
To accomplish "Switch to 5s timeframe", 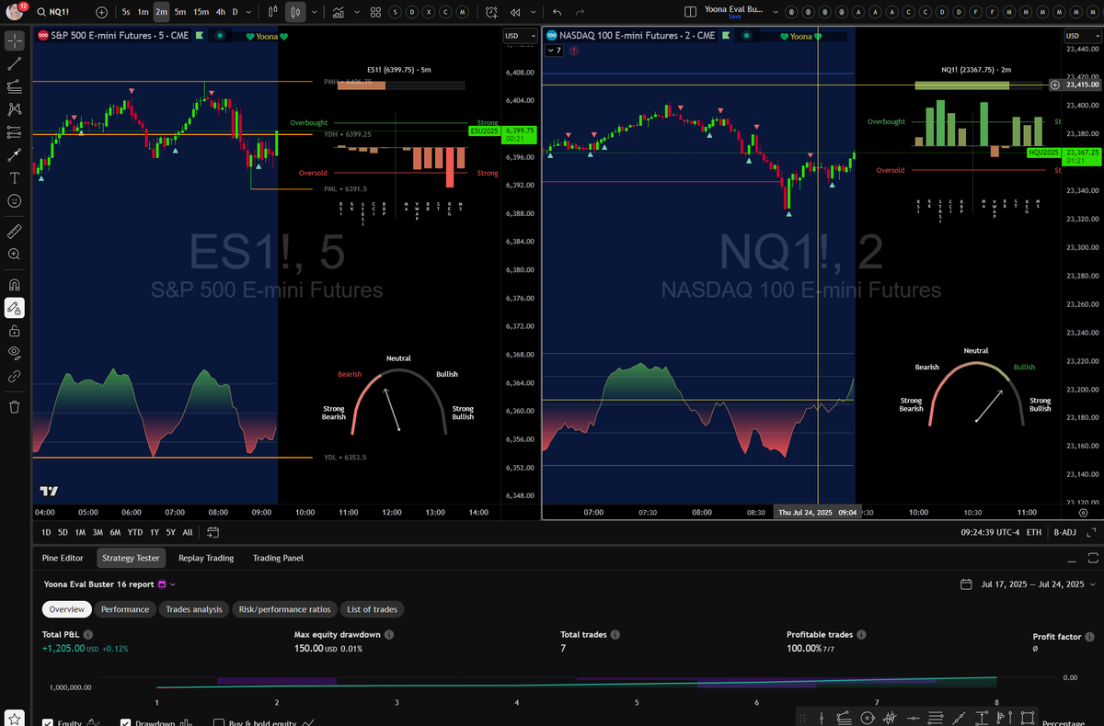I will (x=126, y=13).
